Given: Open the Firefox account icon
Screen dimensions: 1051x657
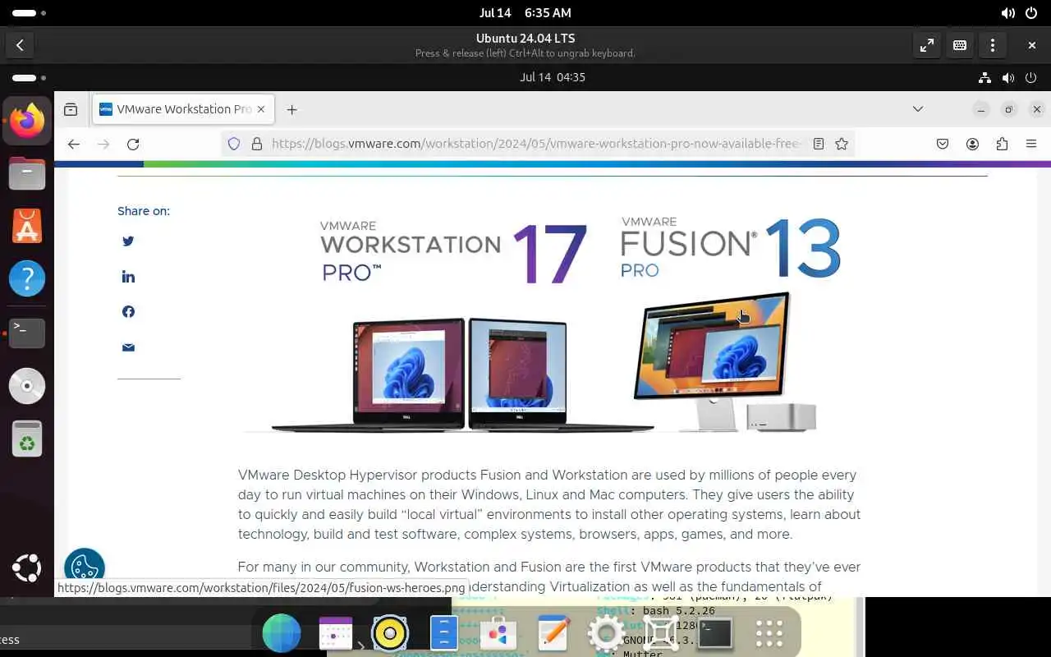Looking at the screenshot, I should [972, 144].
